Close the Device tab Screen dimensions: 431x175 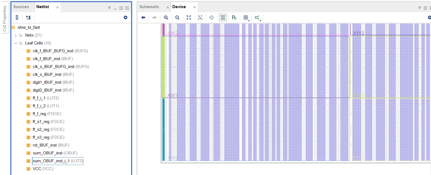[195, 7]
